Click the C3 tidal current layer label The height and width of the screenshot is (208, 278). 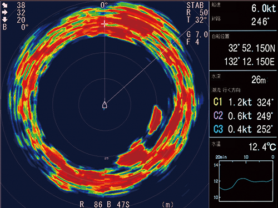218,129
